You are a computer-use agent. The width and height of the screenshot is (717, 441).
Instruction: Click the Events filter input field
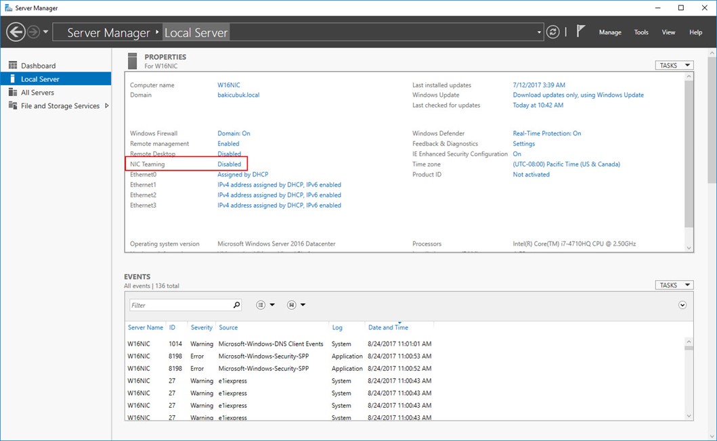pyautogui.click(x=181, y=305)
